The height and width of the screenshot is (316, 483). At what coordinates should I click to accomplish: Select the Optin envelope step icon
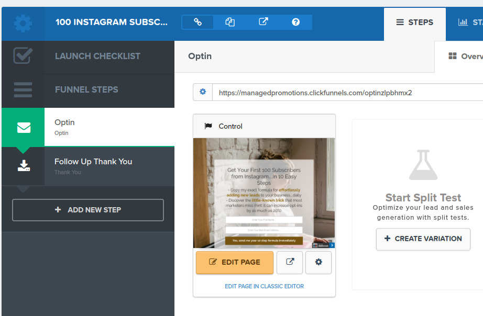tap(24, 127)
